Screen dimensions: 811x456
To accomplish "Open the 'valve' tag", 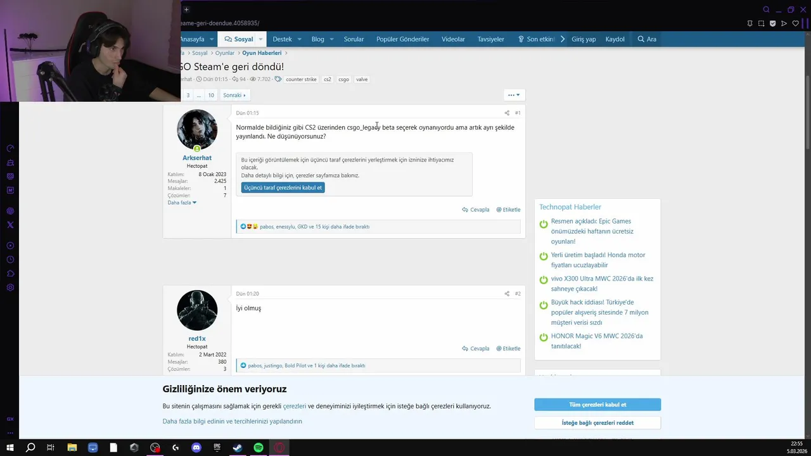I will tap(362, 79).
